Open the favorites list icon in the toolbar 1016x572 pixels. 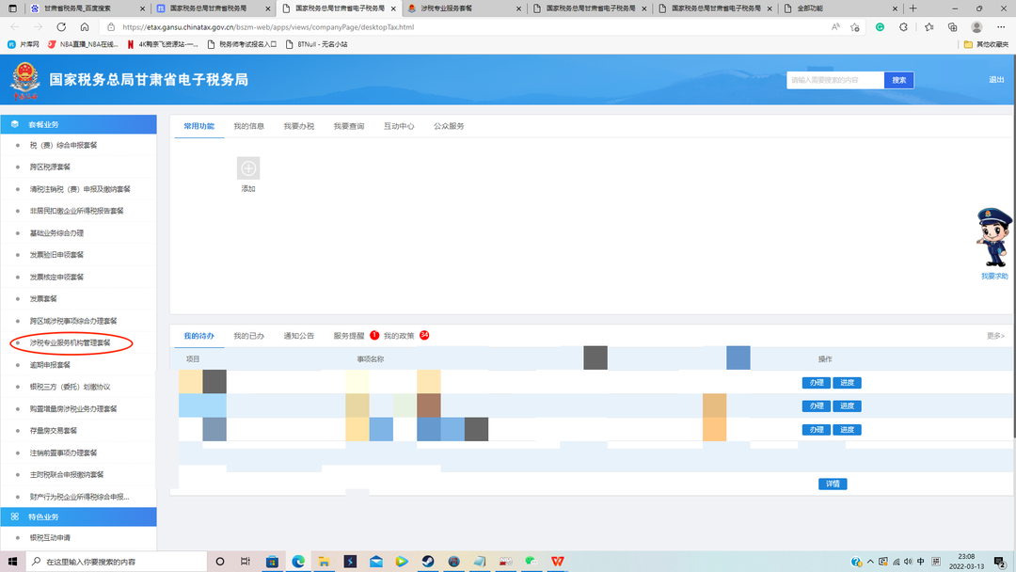929,27
